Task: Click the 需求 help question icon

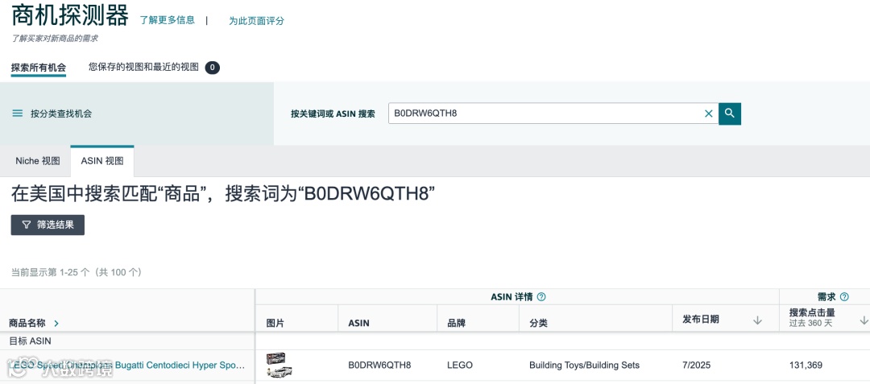Action: [844, 297]
